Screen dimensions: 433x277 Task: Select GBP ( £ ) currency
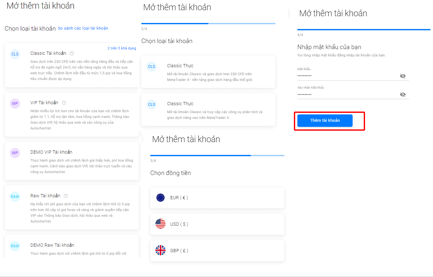click(217, 251)
